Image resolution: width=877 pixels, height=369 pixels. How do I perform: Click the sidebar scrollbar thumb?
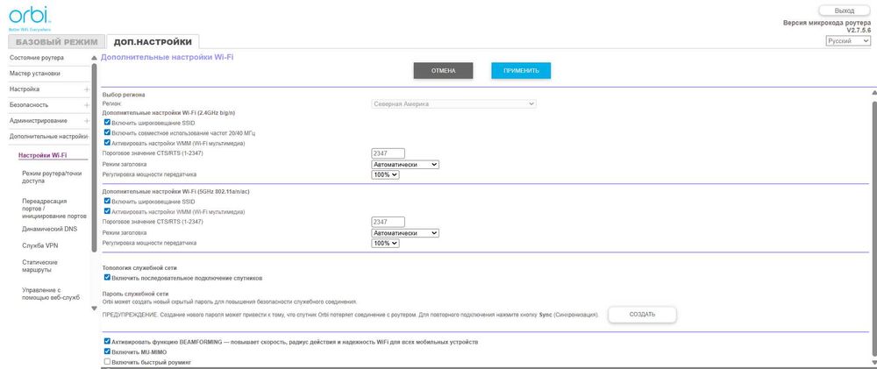click(94, 157)
